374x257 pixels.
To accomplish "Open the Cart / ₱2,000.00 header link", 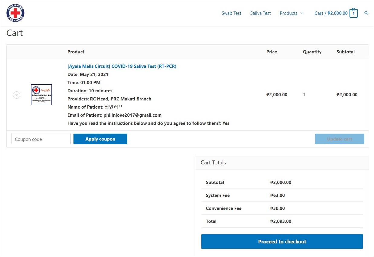I will (x=331, y=13).
